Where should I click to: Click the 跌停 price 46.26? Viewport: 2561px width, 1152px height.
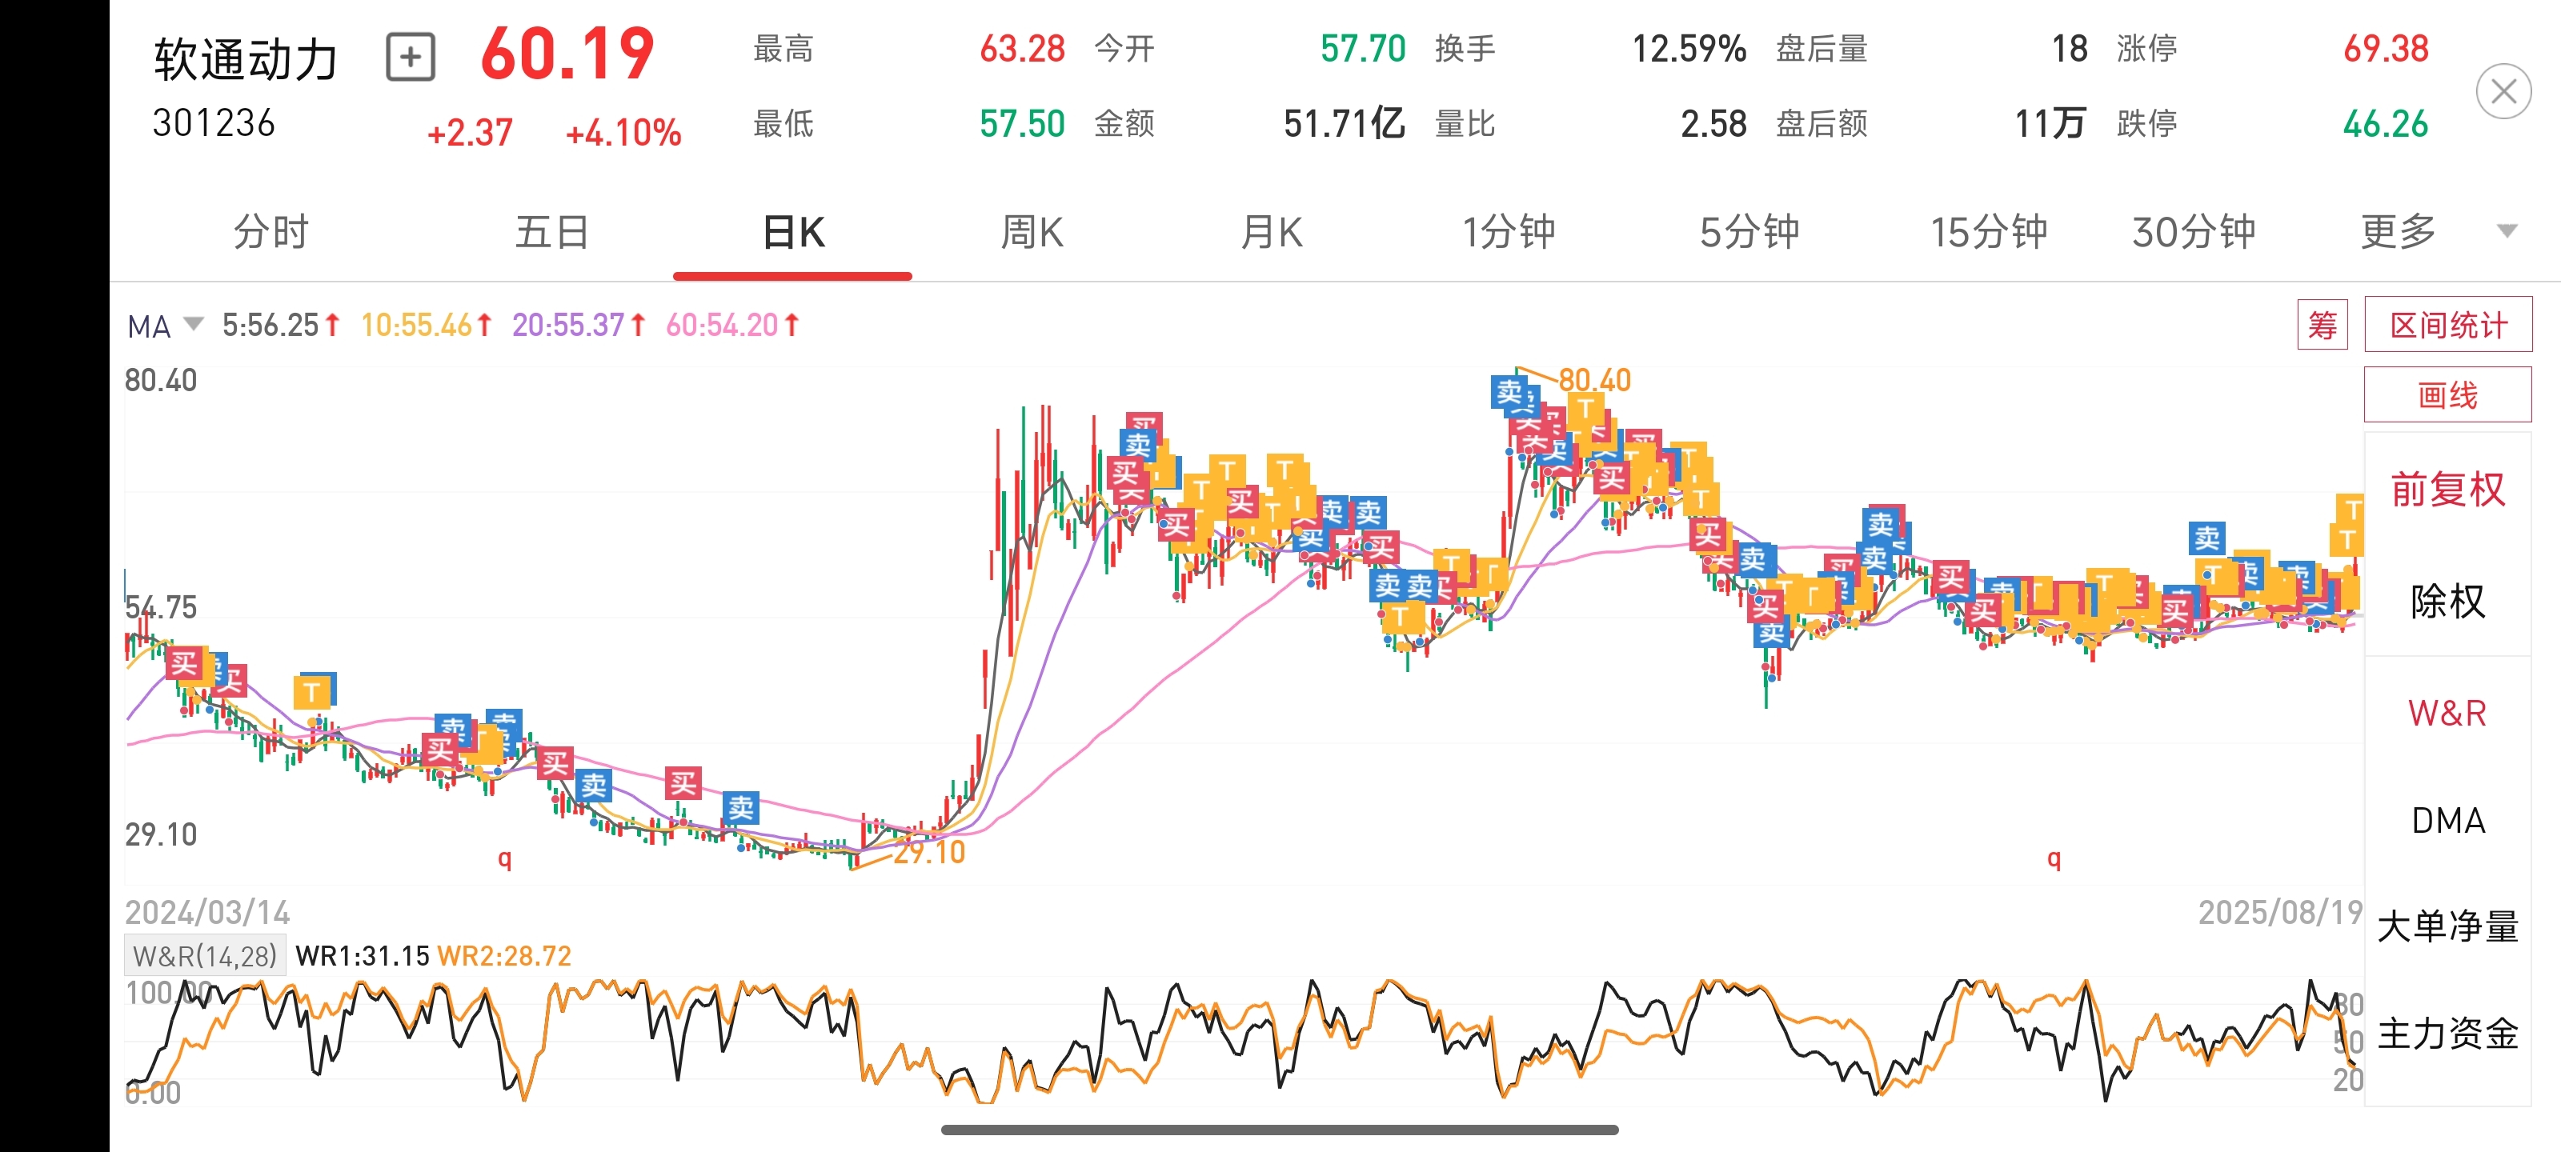pyautogui.click(x=2385, y=123)
